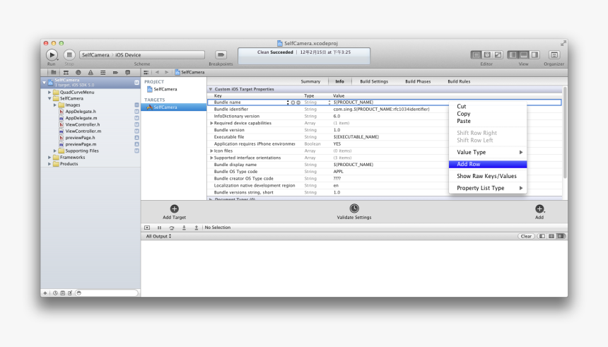The image size is (608, 347).
Task: Run the SelfCamera project
Action: (x=52, y=54)
